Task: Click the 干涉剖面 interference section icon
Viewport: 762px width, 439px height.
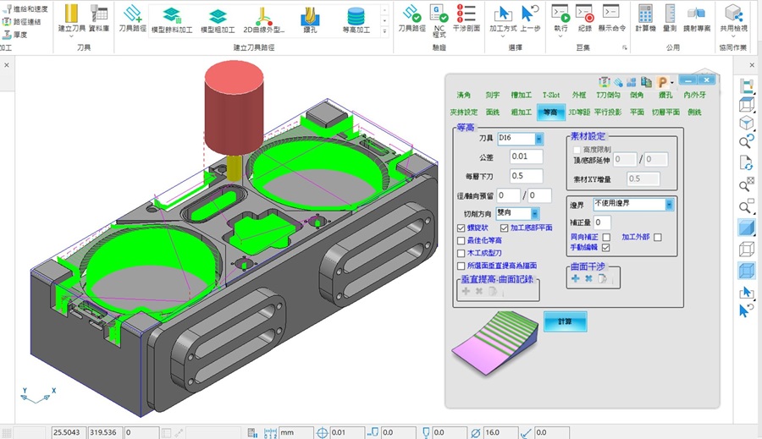Action: tap(466, 16)
